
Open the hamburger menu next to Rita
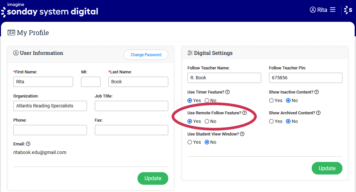click(x=333, y=10)
